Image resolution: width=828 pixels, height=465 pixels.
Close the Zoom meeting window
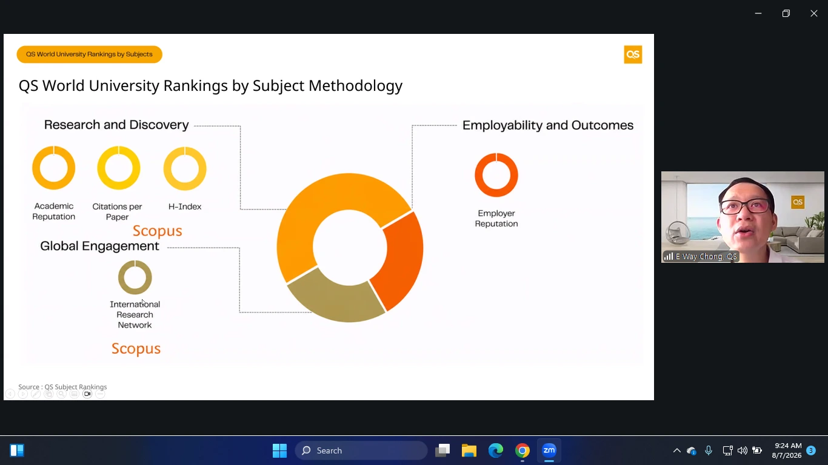pos(814,13)
